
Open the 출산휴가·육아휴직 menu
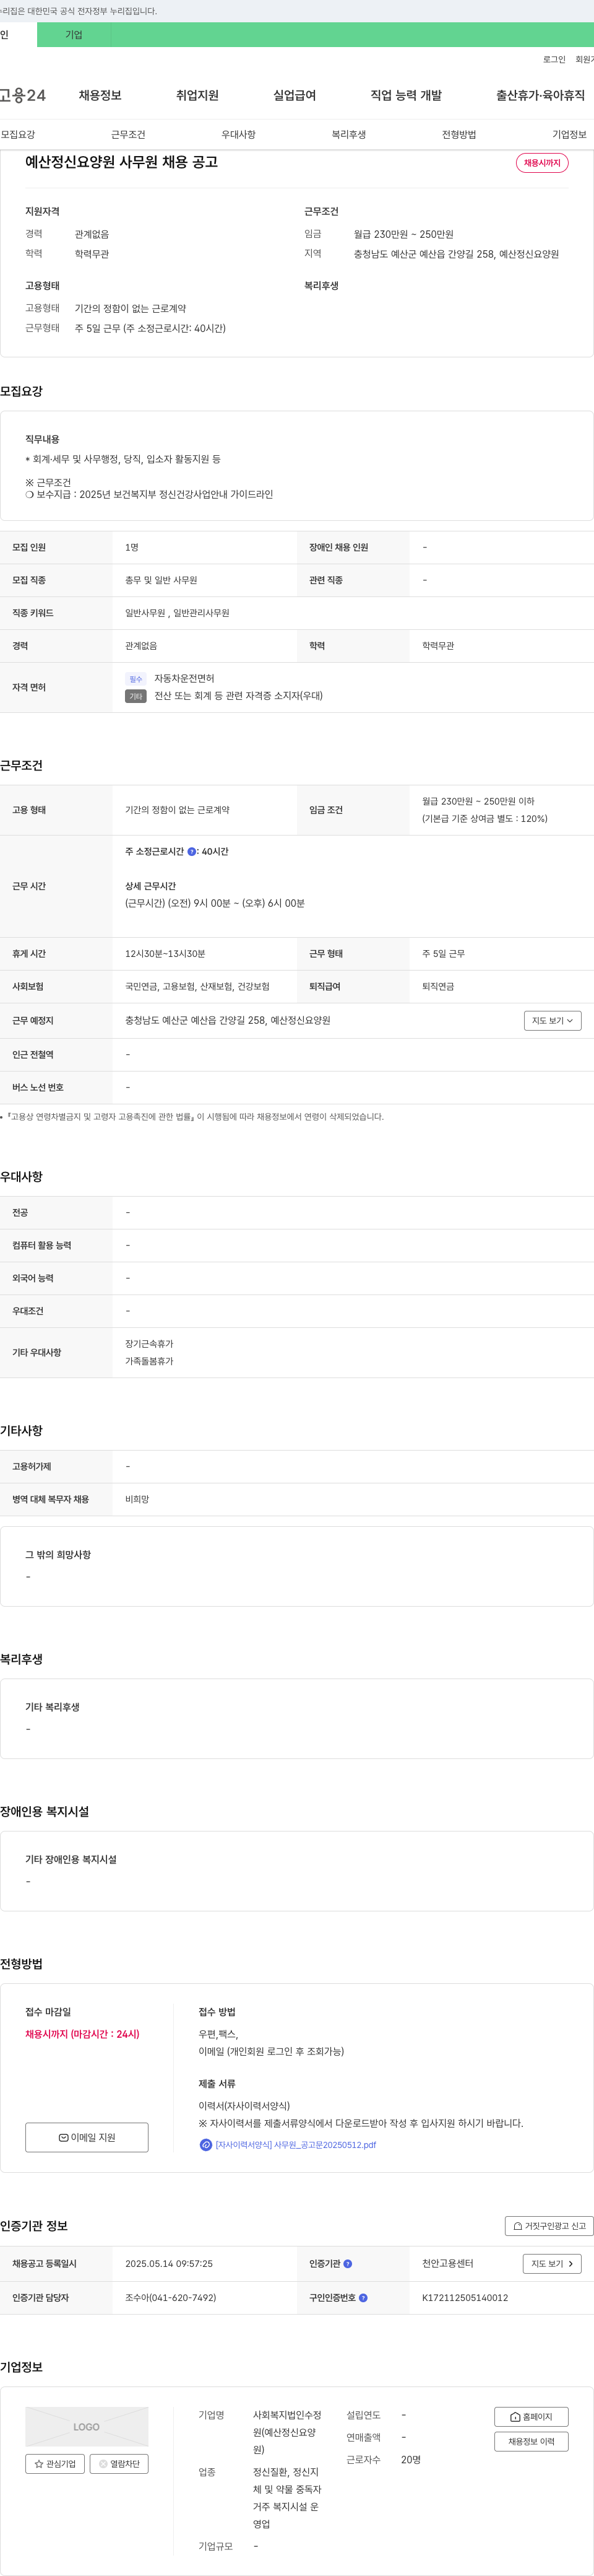[x=540, y=95]
